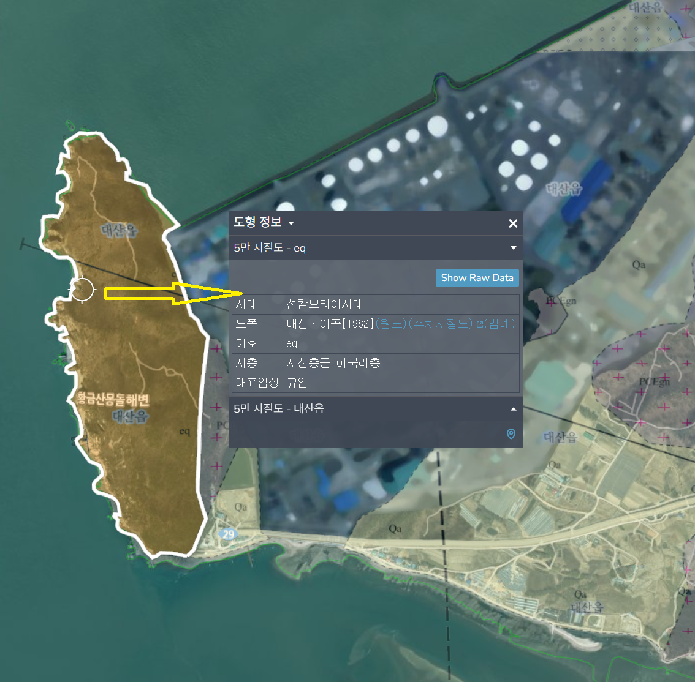Open the 도형 정보 title dropdown arrow
The height and width of the screenshot is (682, 695).
click(x=291, y=223)
